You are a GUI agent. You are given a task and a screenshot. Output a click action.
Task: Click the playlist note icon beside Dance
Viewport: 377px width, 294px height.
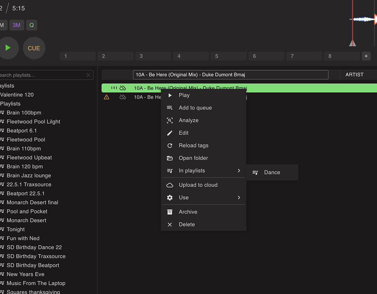point(255,172)
